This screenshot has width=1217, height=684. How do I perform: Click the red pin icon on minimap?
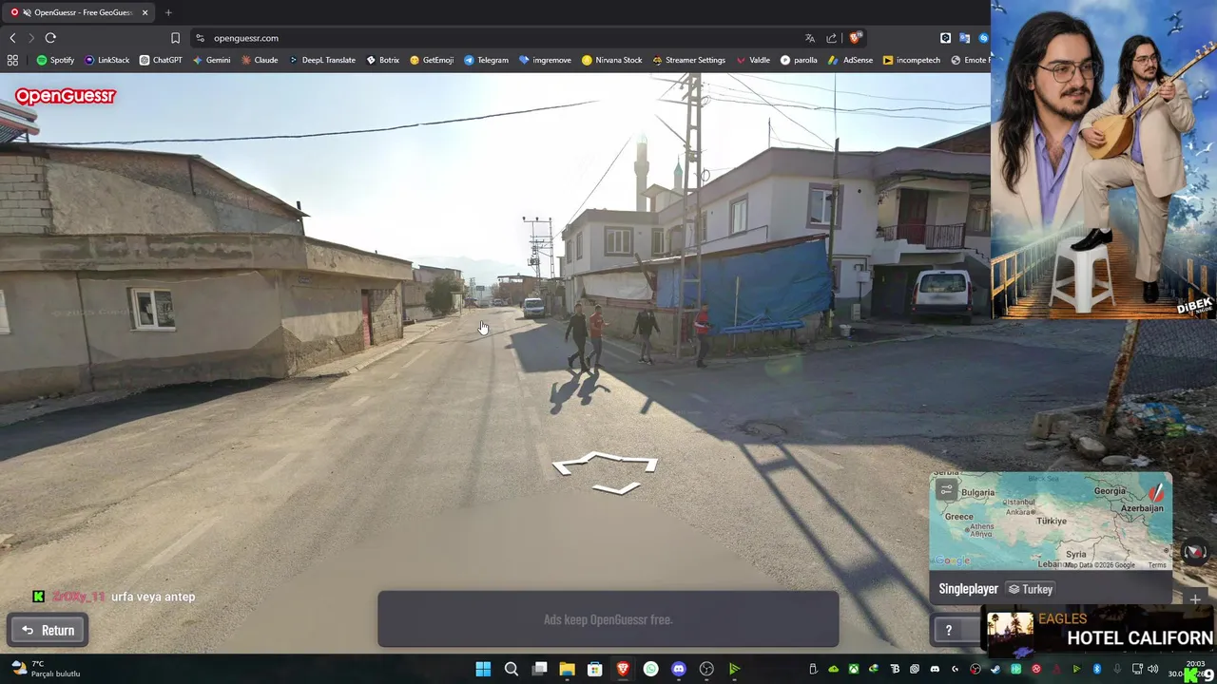(x=1156, y=493)
